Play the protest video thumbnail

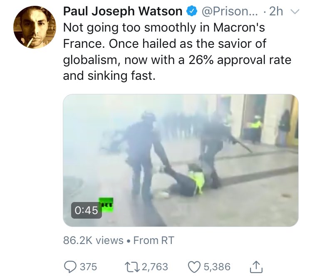point(181,160)
